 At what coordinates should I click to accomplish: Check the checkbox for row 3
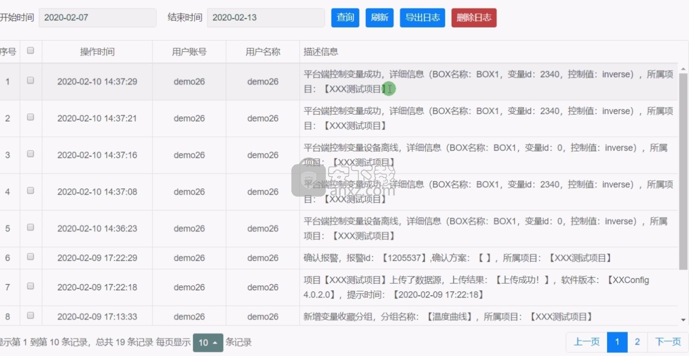[x=30, y=154]
